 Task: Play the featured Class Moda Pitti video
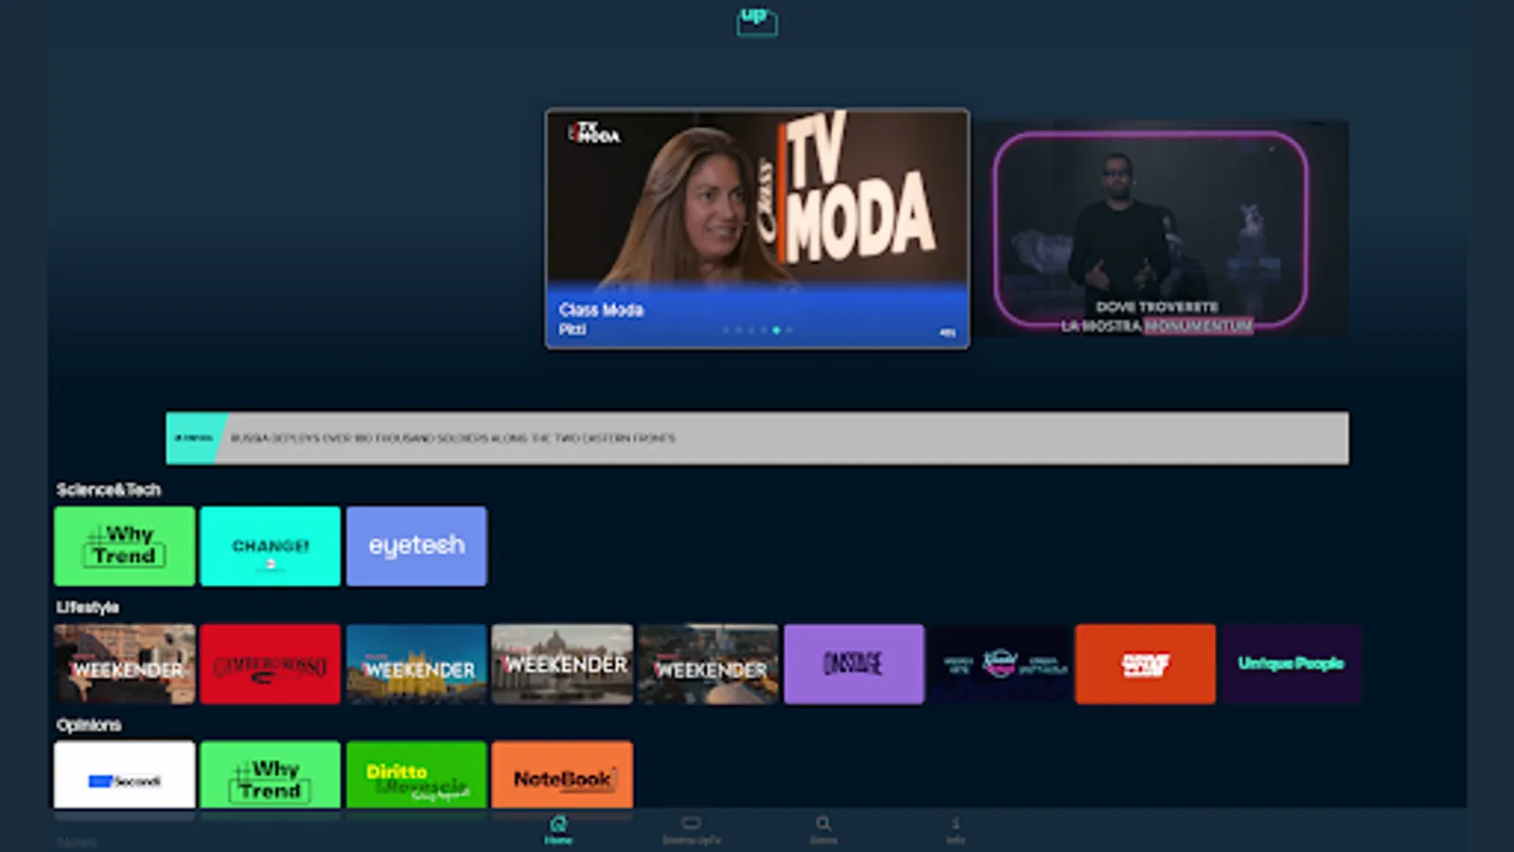(x=757, y=228)
